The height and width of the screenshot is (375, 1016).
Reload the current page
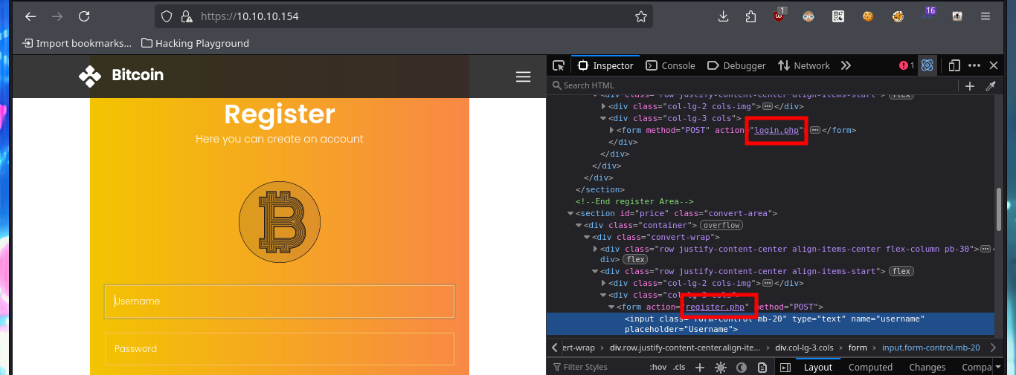(x=84, y=16)
